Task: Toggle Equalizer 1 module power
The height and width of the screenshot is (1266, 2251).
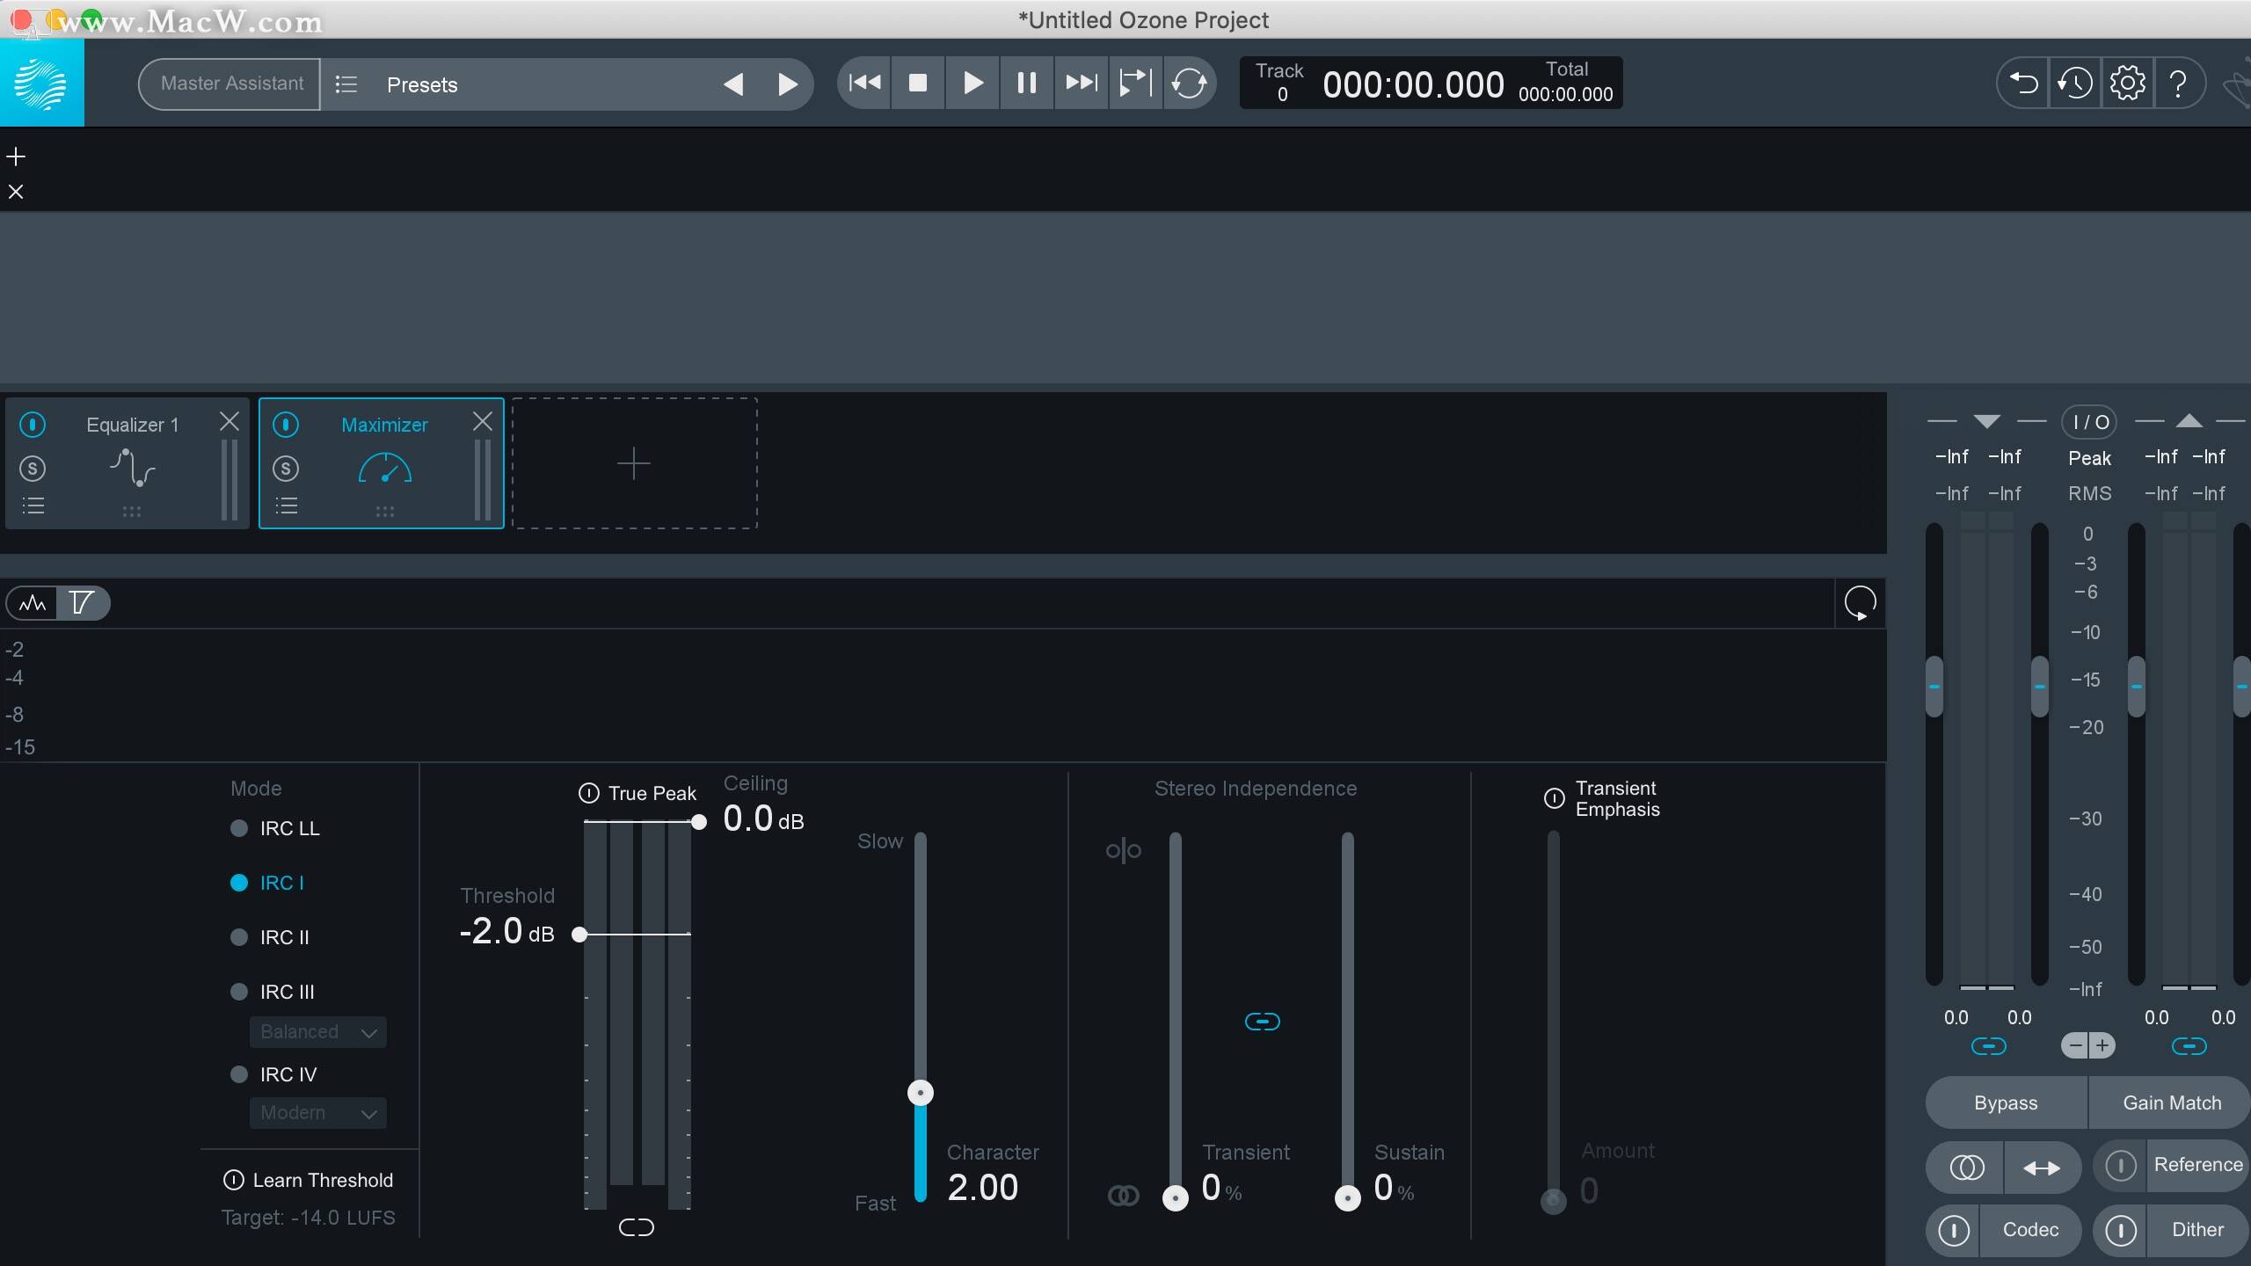Action: click(33, 425)
